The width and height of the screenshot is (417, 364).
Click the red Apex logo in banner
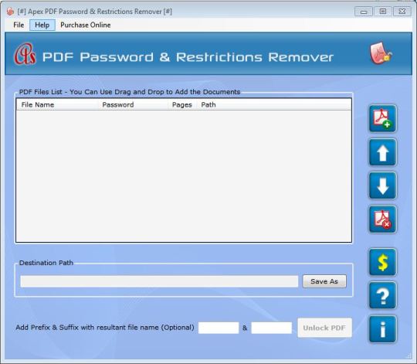click(25, 54)
